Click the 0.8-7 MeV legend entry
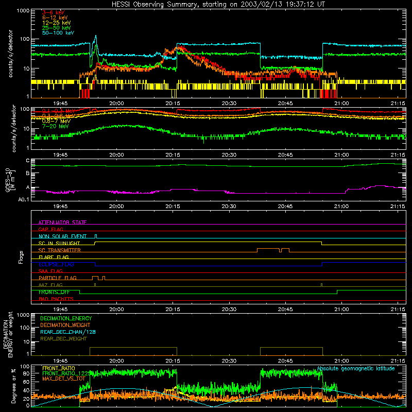This screenshot has height=412, width=412. tap(56, 121)
